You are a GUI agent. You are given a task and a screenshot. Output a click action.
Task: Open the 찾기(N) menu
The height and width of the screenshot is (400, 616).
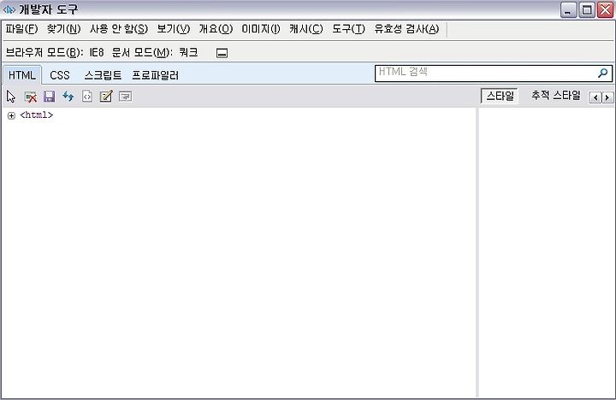click(x=63, y=29)
